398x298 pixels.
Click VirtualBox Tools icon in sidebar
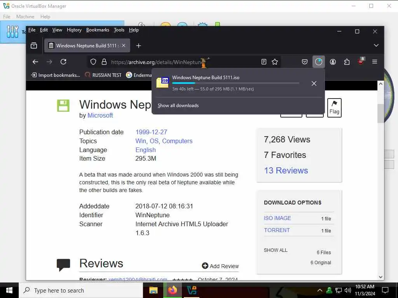click(x=12, y=32)
